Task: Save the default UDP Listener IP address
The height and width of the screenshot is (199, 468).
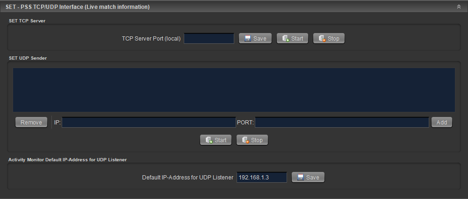Action: 308,178
